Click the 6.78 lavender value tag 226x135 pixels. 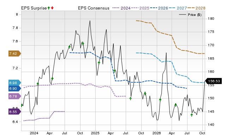(14, 96)
